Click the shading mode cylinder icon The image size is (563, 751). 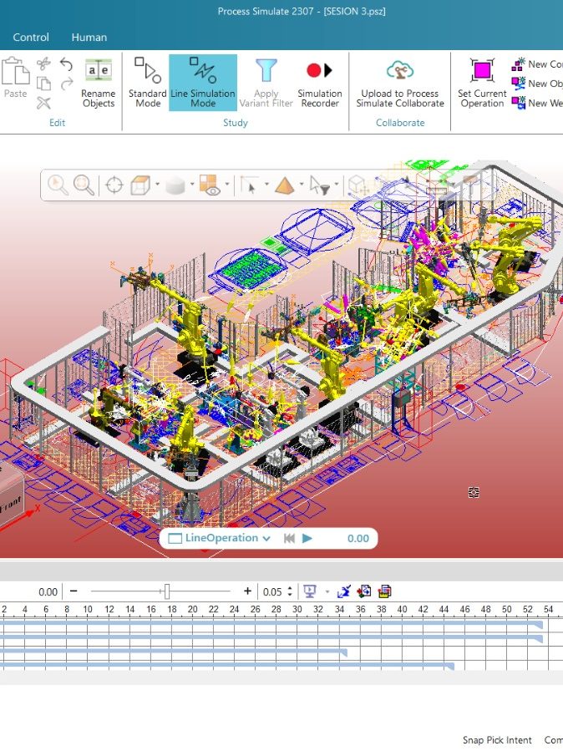click(175, 185)
